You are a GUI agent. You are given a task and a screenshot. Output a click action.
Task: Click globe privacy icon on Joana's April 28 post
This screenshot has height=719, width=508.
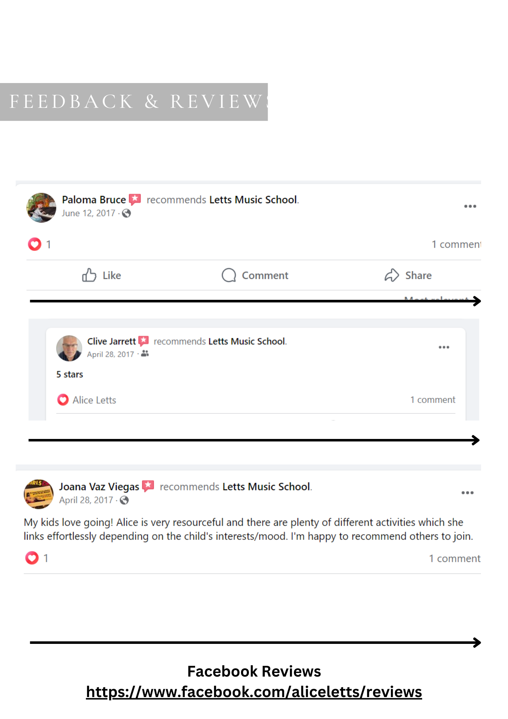(x=124, y=500)
